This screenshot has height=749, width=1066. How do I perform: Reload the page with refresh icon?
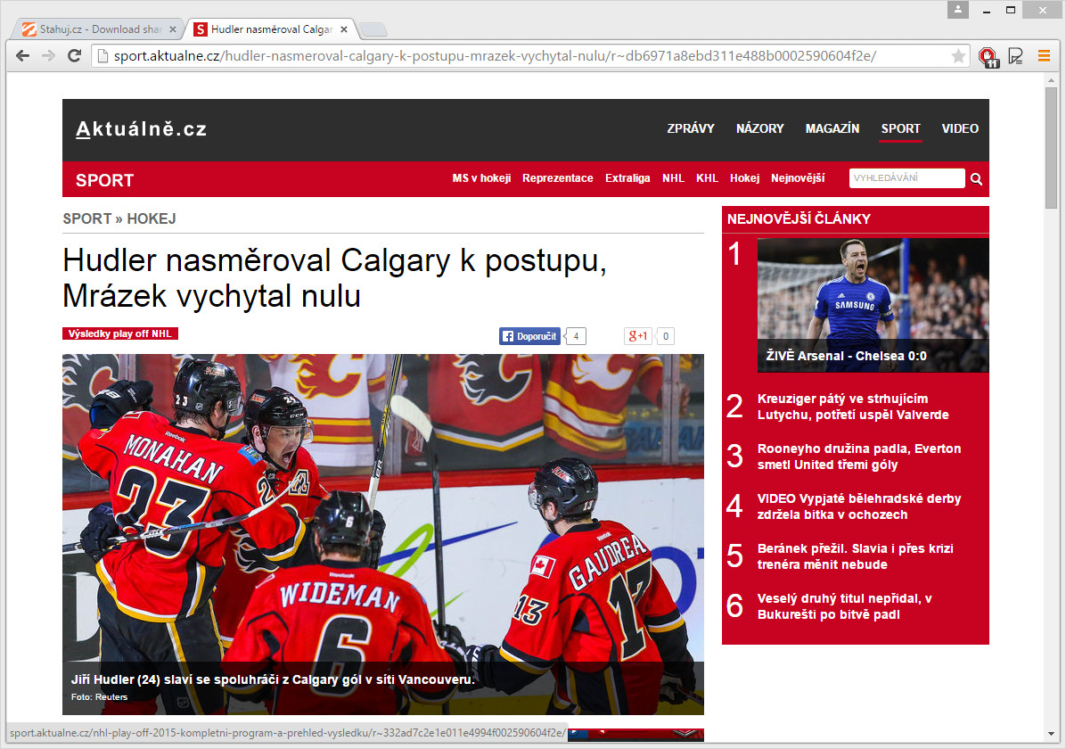[x=74, y=56]
